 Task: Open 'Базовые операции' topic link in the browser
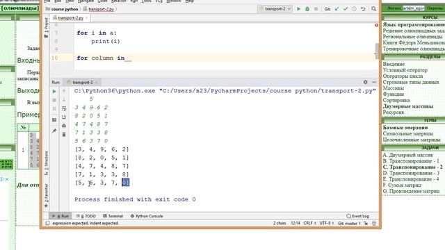point(405,128)
